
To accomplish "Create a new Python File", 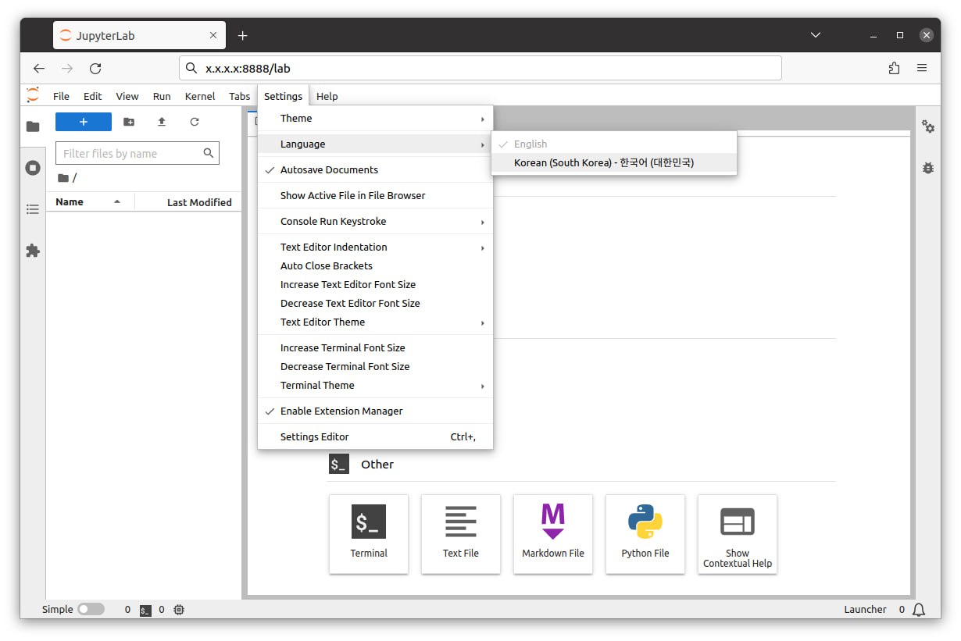I will click(645, 534).
